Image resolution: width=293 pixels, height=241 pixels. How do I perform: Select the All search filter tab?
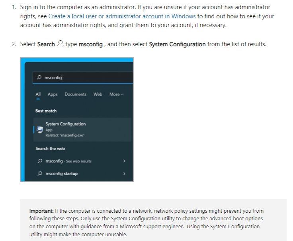pos(38,94)
